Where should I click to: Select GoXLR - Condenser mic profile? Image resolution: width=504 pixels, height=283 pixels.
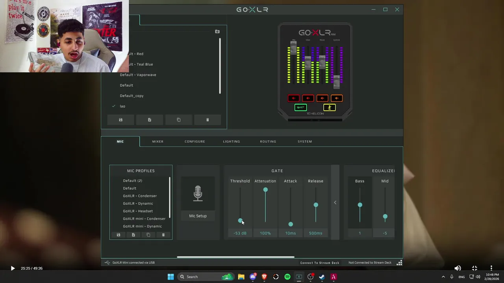tap(140, 196)
